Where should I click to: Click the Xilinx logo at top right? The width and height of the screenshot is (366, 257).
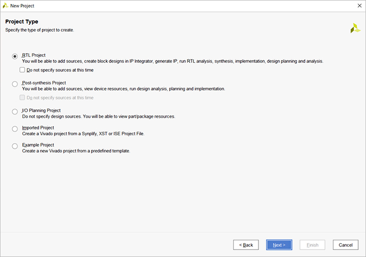[x=355, y=28]
